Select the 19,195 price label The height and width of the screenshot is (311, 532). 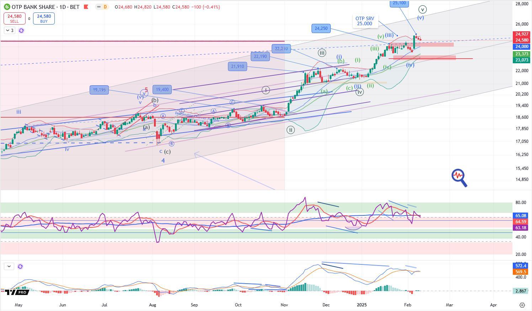point(99,90)
